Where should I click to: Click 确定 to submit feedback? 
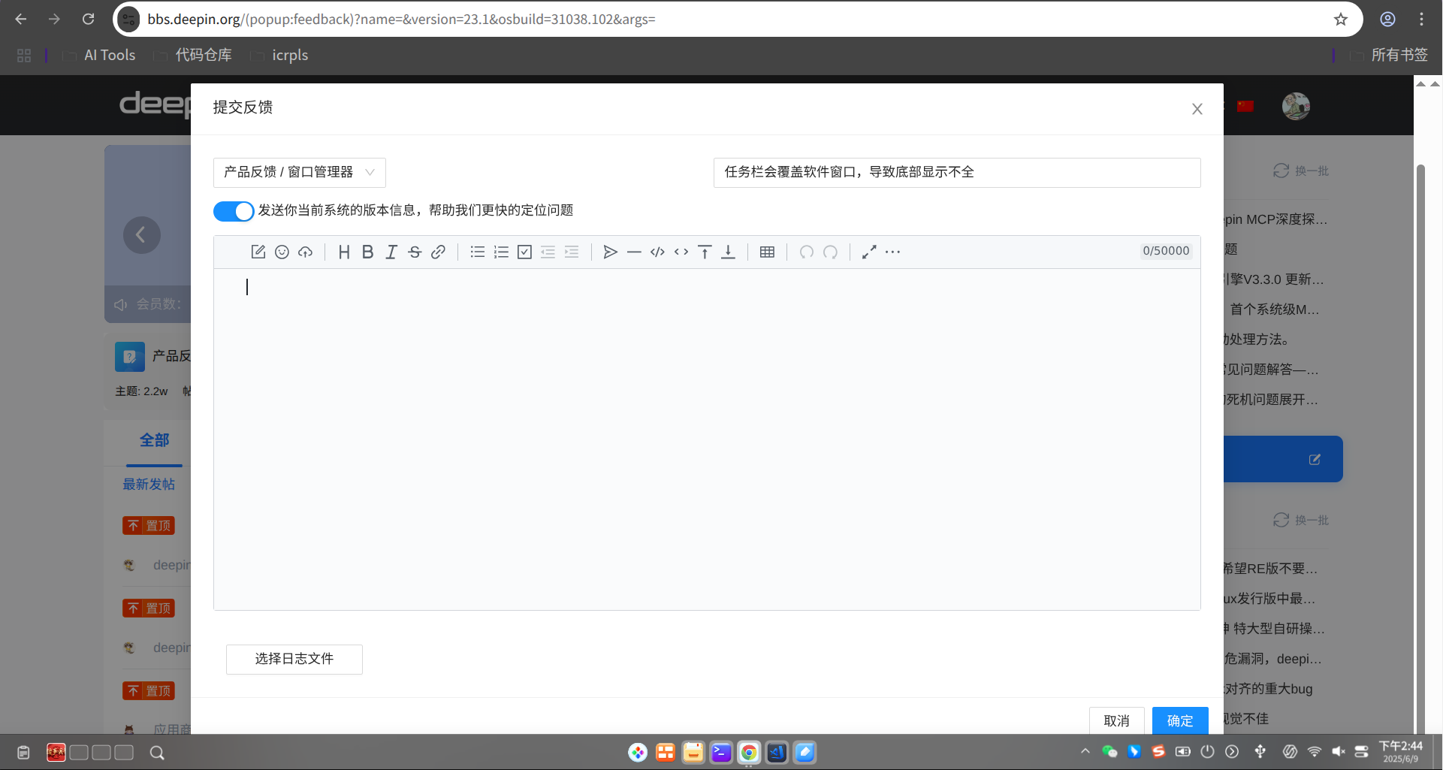coord(1180,720)
